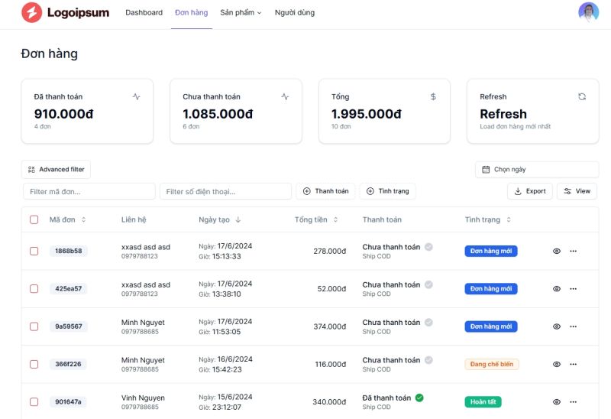Screen dimensions: 611x419
Task: Open the Thanh toán filter dropdown
Action: (325, 191)
